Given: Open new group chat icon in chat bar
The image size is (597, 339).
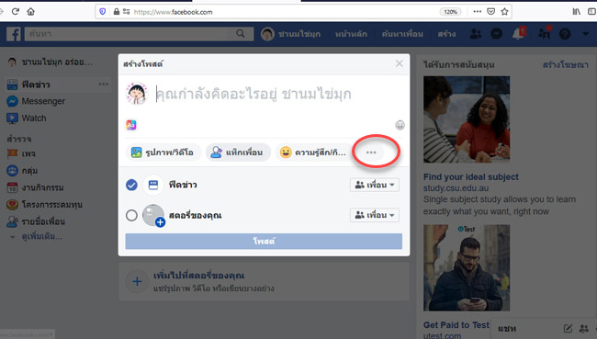Looking at the screenshot, I should (x=583, y=328).
